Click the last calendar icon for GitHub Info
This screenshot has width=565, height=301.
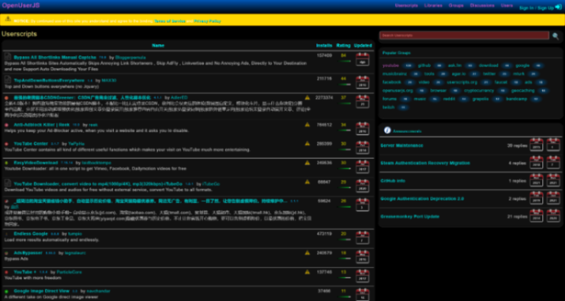553,180
